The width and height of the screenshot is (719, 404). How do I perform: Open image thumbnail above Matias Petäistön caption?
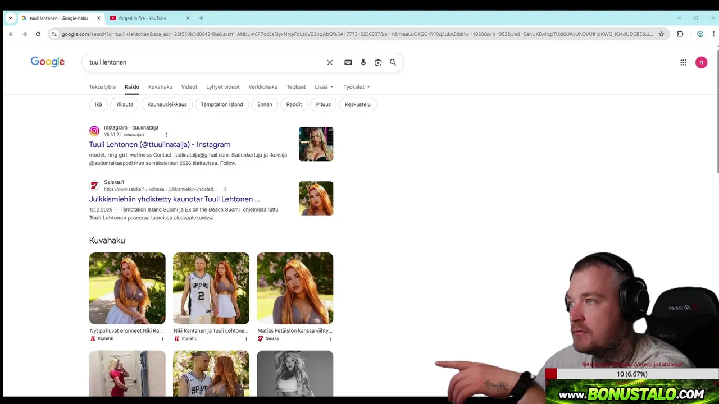pyautogui.click(x=295, y=288)
